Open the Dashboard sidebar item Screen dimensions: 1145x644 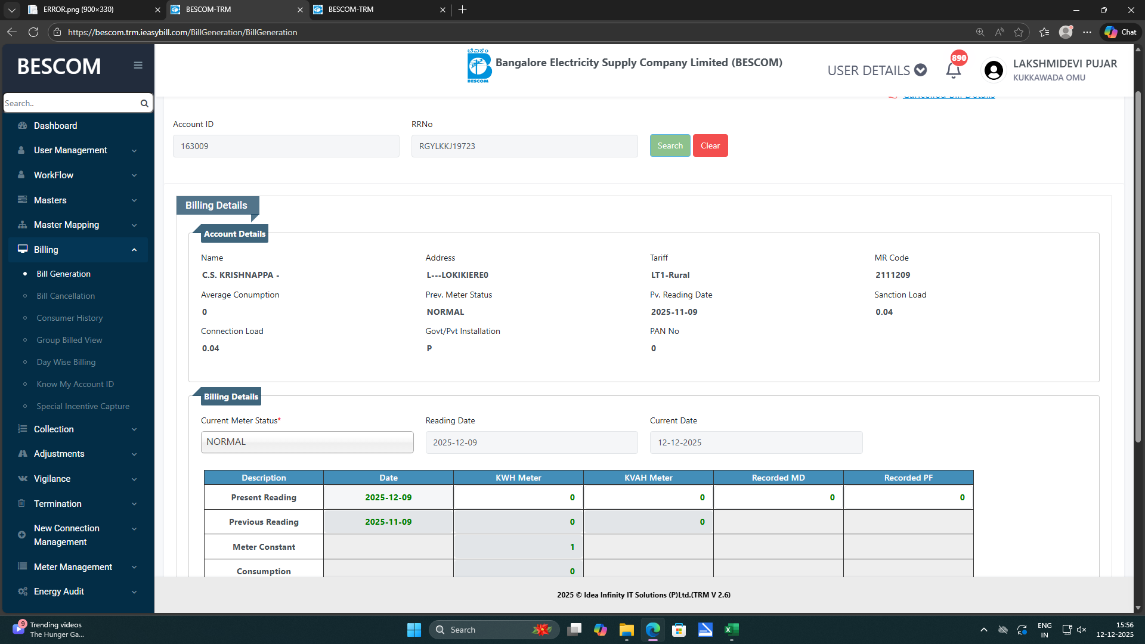click(55, 126)
